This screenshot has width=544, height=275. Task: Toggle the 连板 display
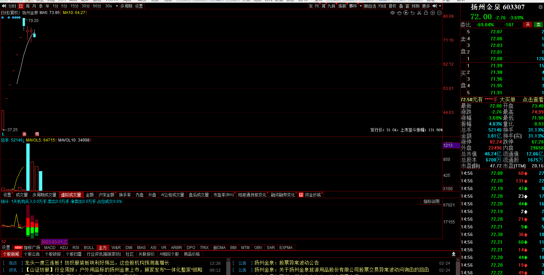pos(342,6)
